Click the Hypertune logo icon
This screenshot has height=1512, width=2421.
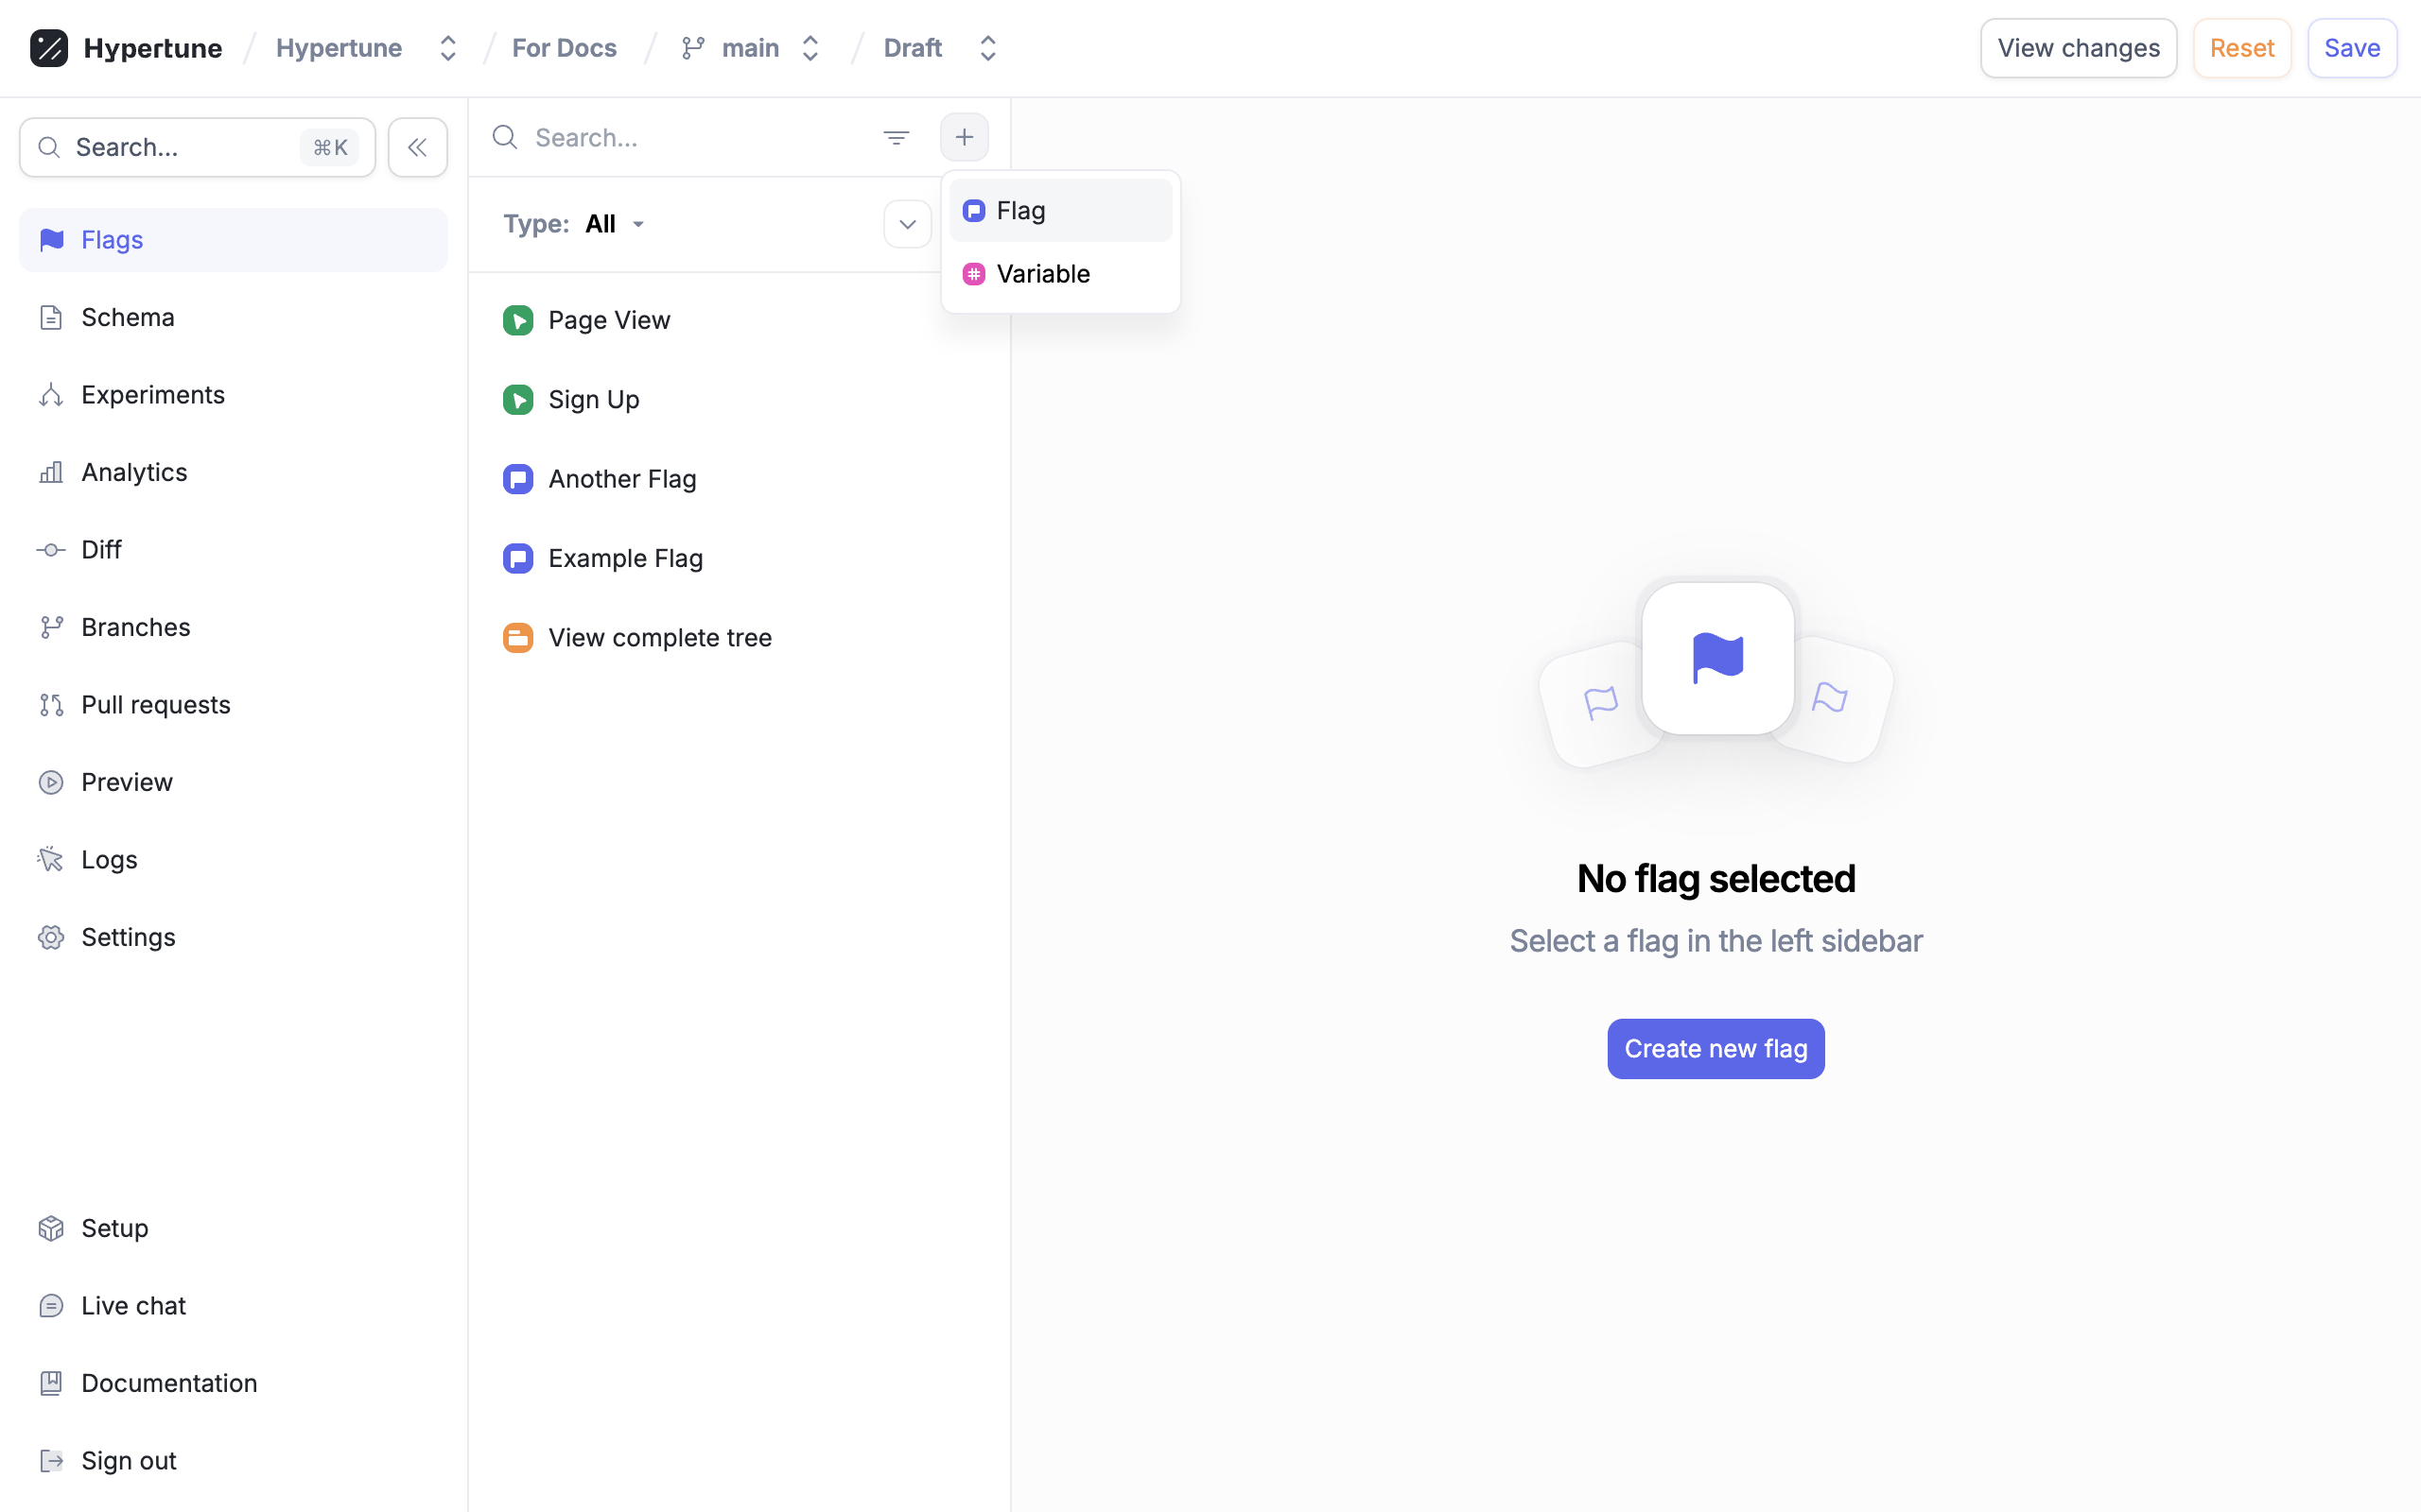tap(49, 48)
